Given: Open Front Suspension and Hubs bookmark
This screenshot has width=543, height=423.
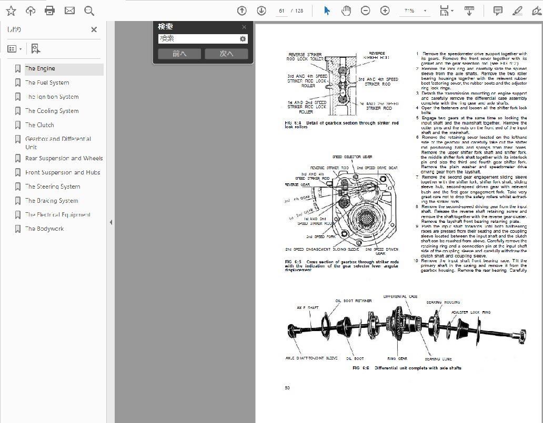Looking at the screenshot, I should coord(63,172).
